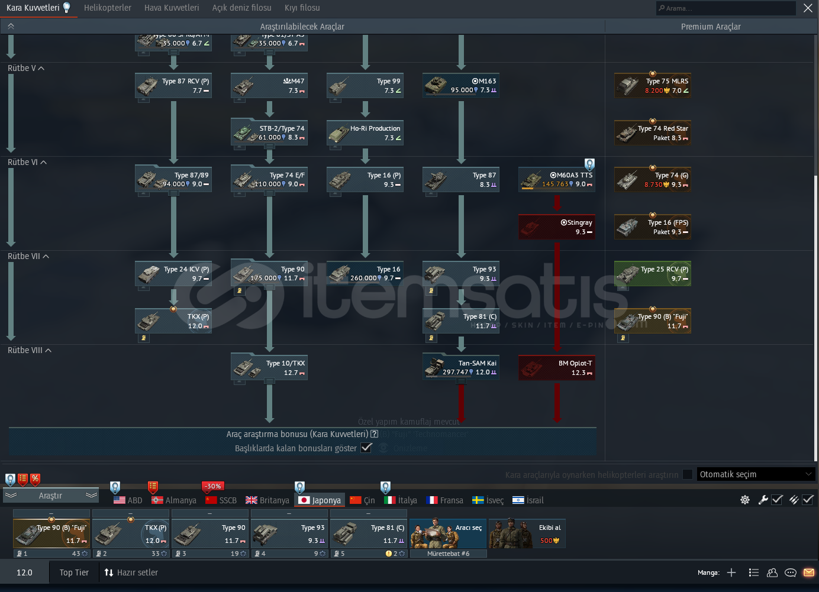This screenshot has width=819, height=592.
Task: Switch to the Helikopterler tab
Action: click(108, 8)
